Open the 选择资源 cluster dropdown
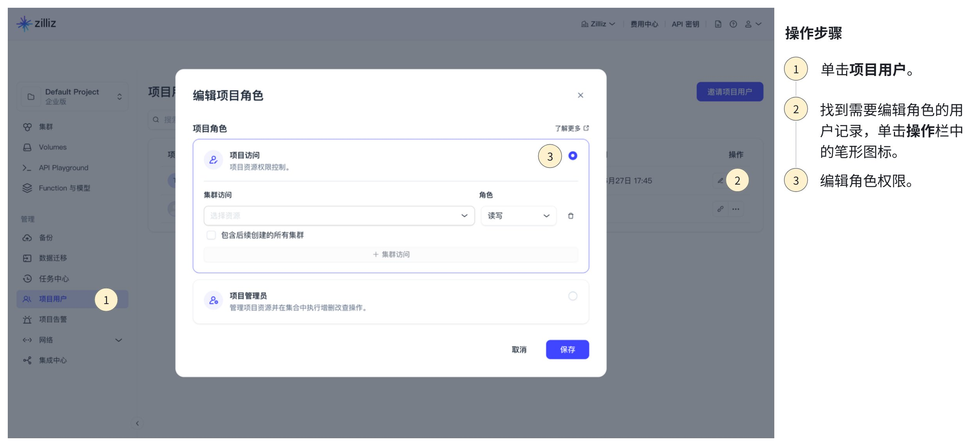Image resolution: width=970 pixels, height=446 pixels. 339,216
